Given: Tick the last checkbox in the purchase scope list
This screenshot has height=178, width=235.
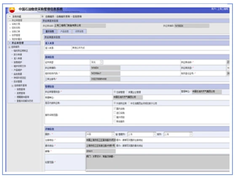Looking at the screenshot, I should click(x=115, y=121).
